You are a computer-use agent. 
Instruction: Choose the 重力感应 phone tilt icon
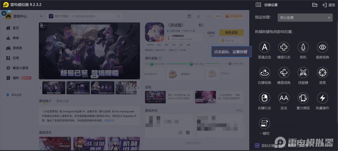pyautogui.click(x=303, y=98)
